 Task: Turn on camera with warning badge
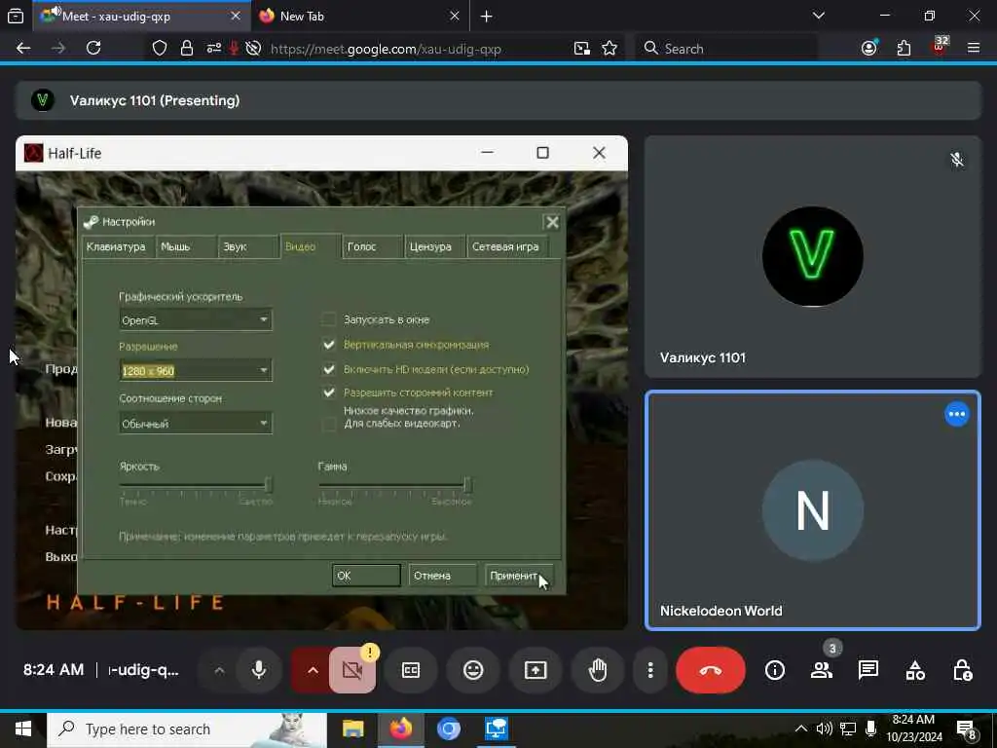point(351,670)
